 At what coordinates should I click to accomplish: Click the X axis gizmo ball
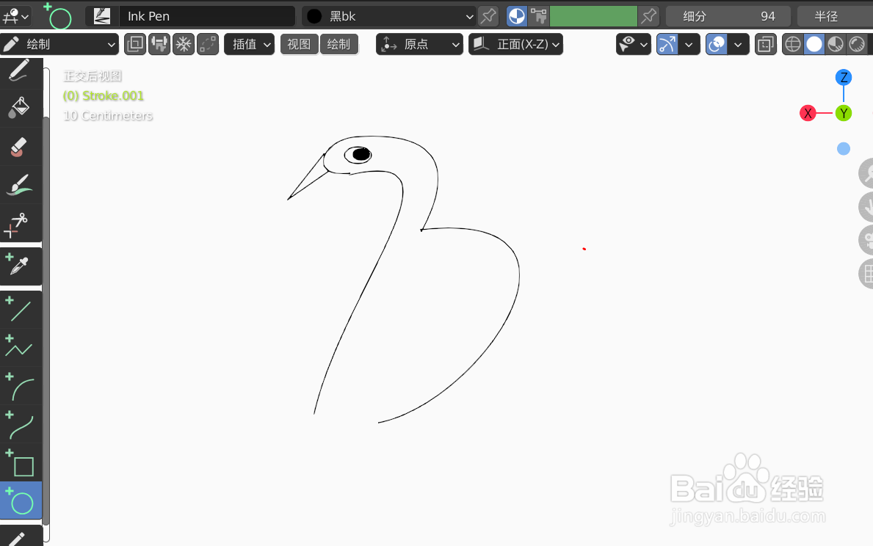808,114
